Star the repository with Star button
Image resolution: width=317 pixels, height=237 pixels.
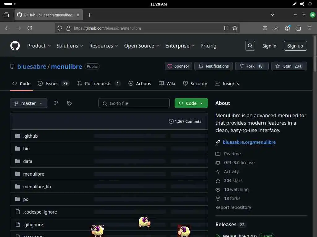point(289,66)
